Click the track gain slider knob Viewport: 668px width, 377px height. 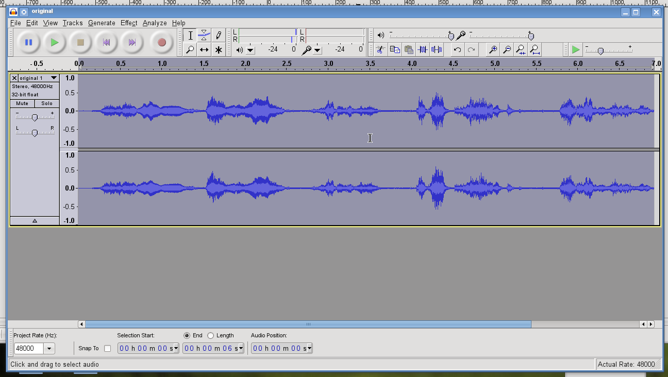(35, 117)
